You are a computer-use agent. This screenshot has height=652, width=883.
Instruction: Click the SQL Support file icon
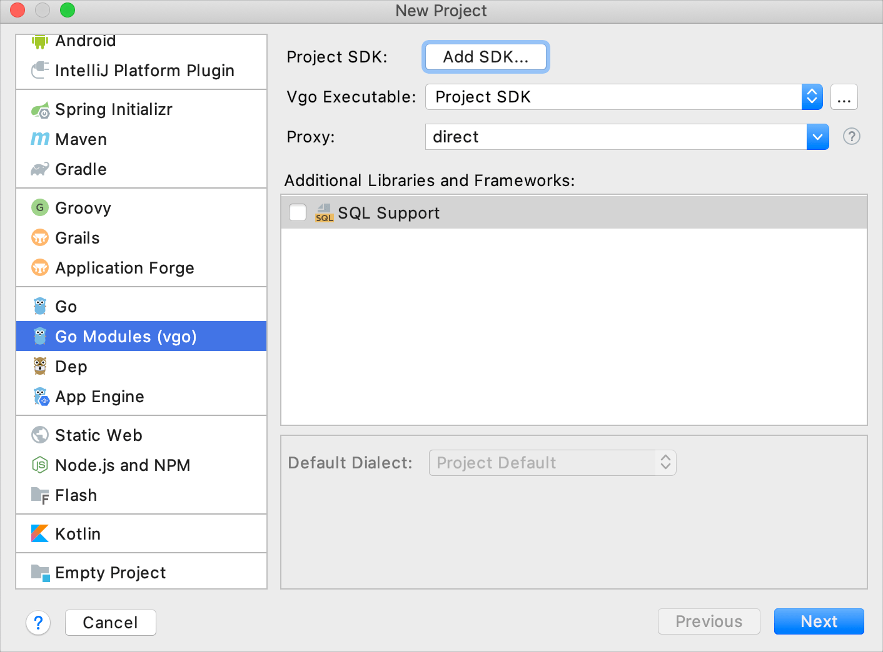tap(324, 213)
